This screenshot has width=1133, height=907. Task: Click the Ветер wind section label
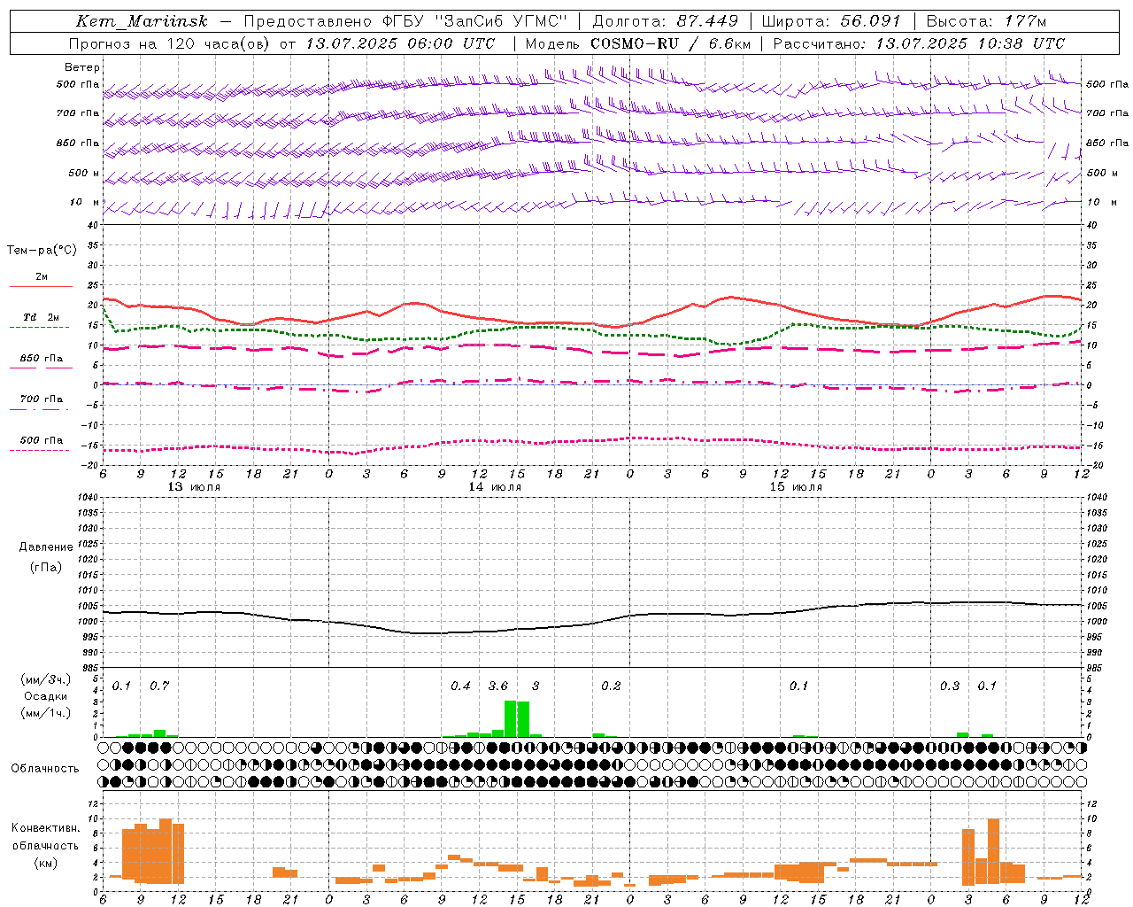coord(81,67)
